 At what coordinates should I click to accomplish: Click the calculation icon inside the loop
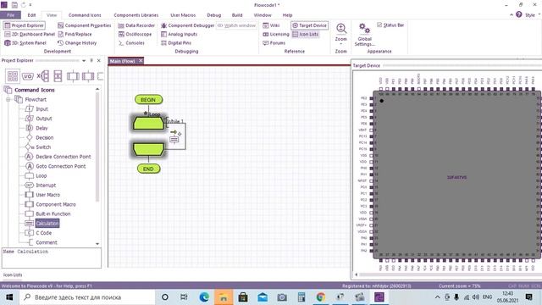tap(174, 139)
